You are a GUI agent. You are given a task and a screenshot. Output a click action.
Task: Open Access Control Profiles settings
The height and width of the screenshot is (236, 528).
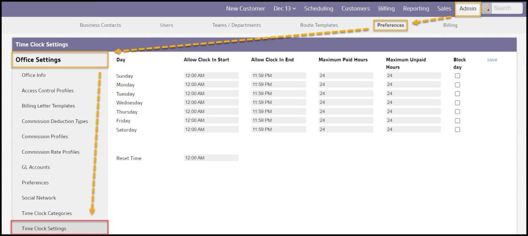coord(47,90)
